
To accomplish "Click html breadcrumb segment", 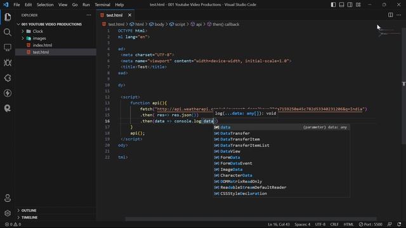I will (137, 24).
